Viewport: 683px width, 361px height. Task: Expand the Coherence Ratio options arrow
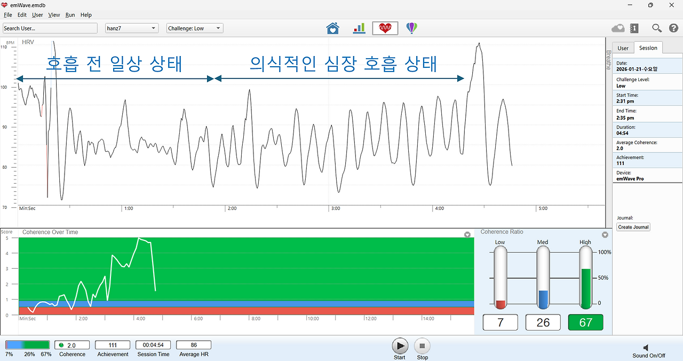pyautogui.click(x=605, y=234)
